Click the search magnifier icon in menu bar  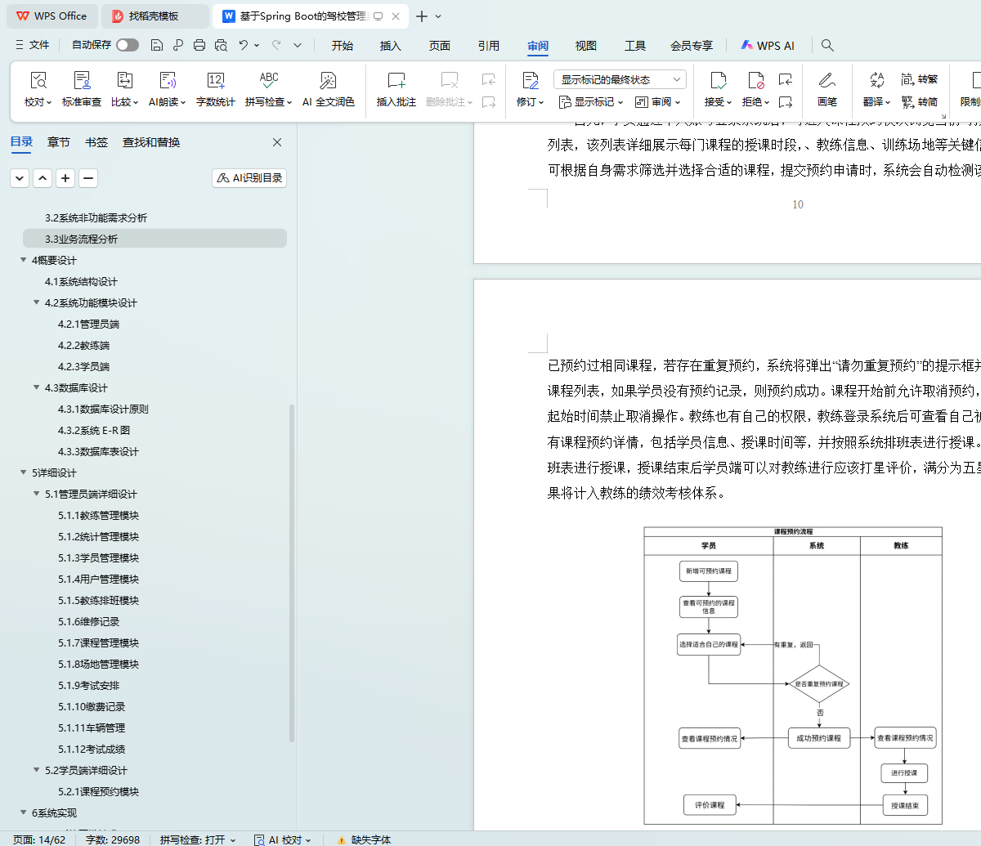pyautogui.click(x=827, y=46)
